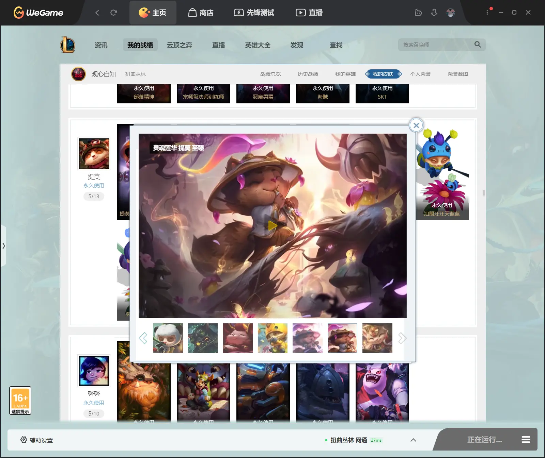
Task: Open the hamburger menu beside 正在运行
Action: 526,440
